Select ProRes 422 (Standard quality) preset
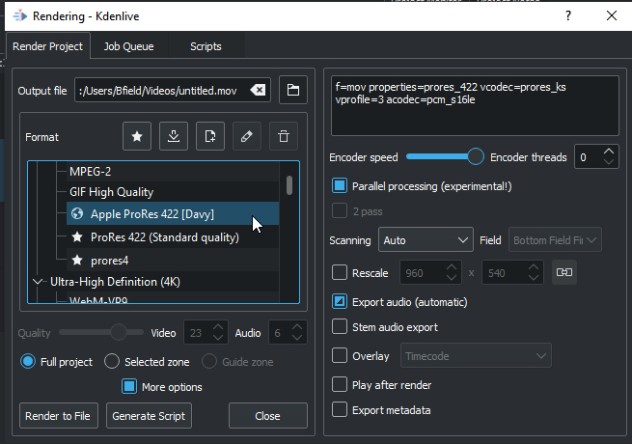 (173, 236)
